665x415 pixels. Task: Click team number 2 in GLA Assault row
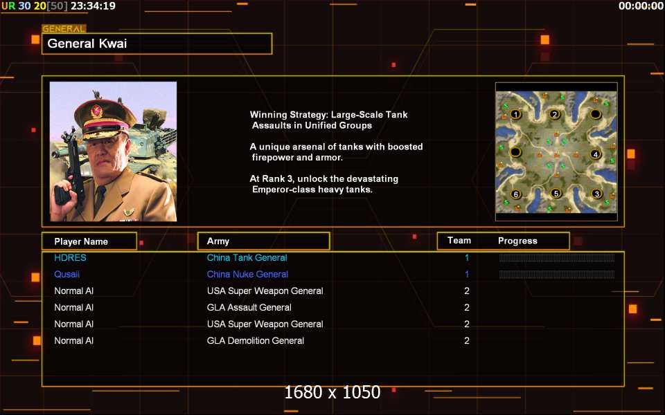[x=467, y=307]
